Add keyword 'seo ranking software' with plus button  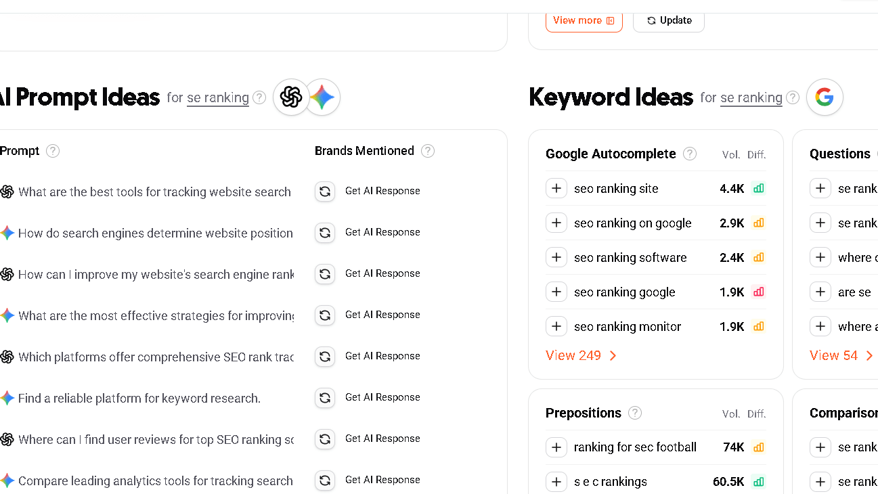click(556, 257)
